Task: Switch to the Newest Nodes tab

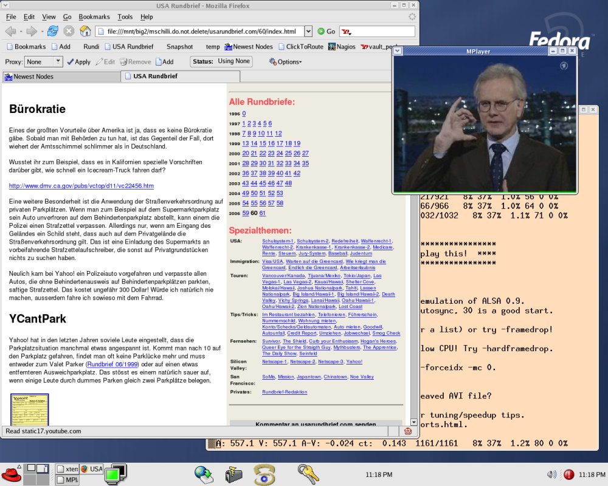Action: (33, 77)
